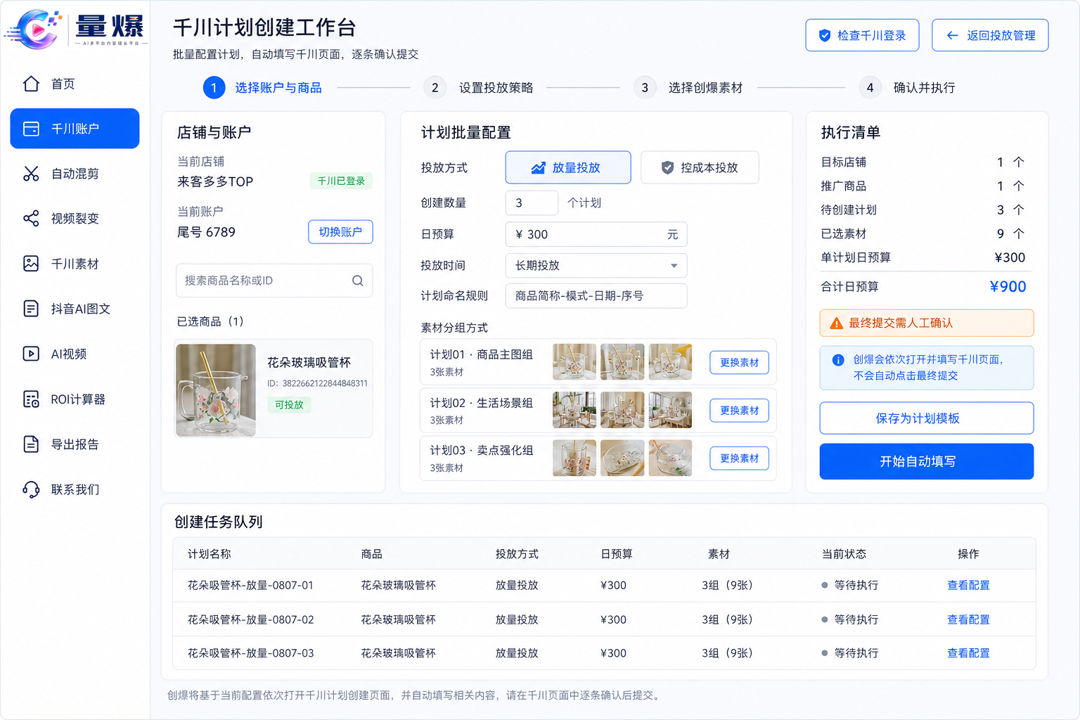The width and height of the screenshot is (1080, 720).
Task: Click 更换素材 for 计划01 商品主图组
Action: pos(739,363)
